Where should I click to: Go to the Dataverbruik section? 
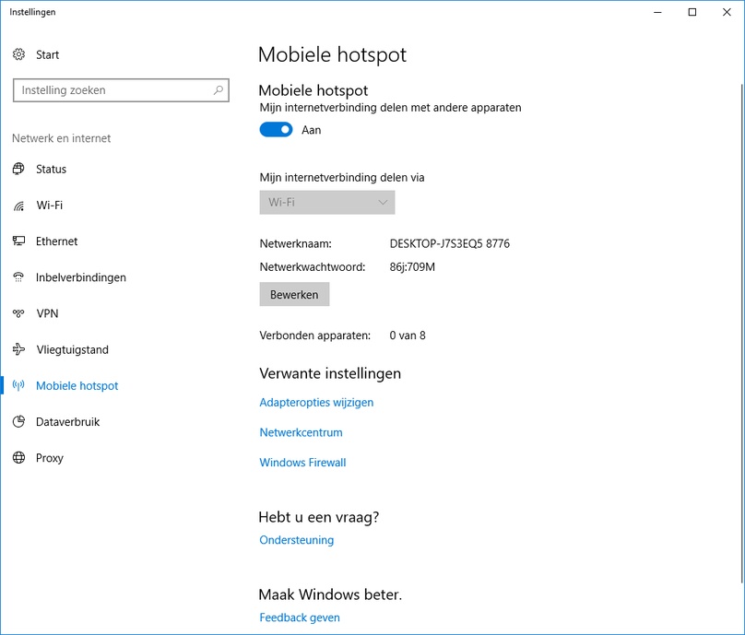[x=67, y=422]
